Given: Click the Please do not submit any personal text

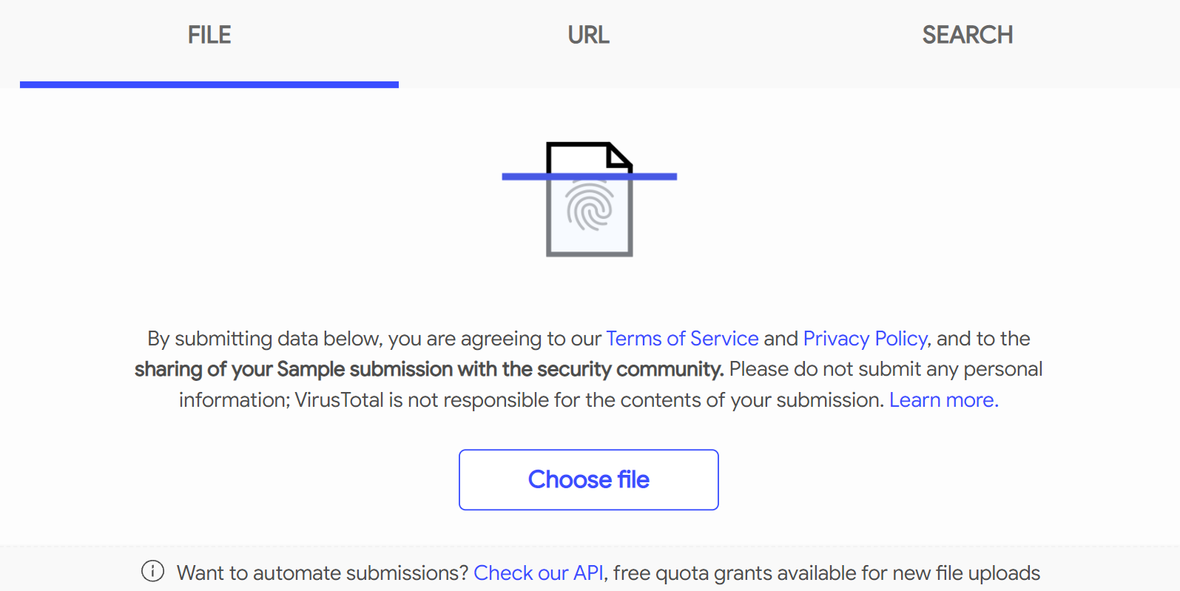Looking at the screenshot, I should coord(886,369).
